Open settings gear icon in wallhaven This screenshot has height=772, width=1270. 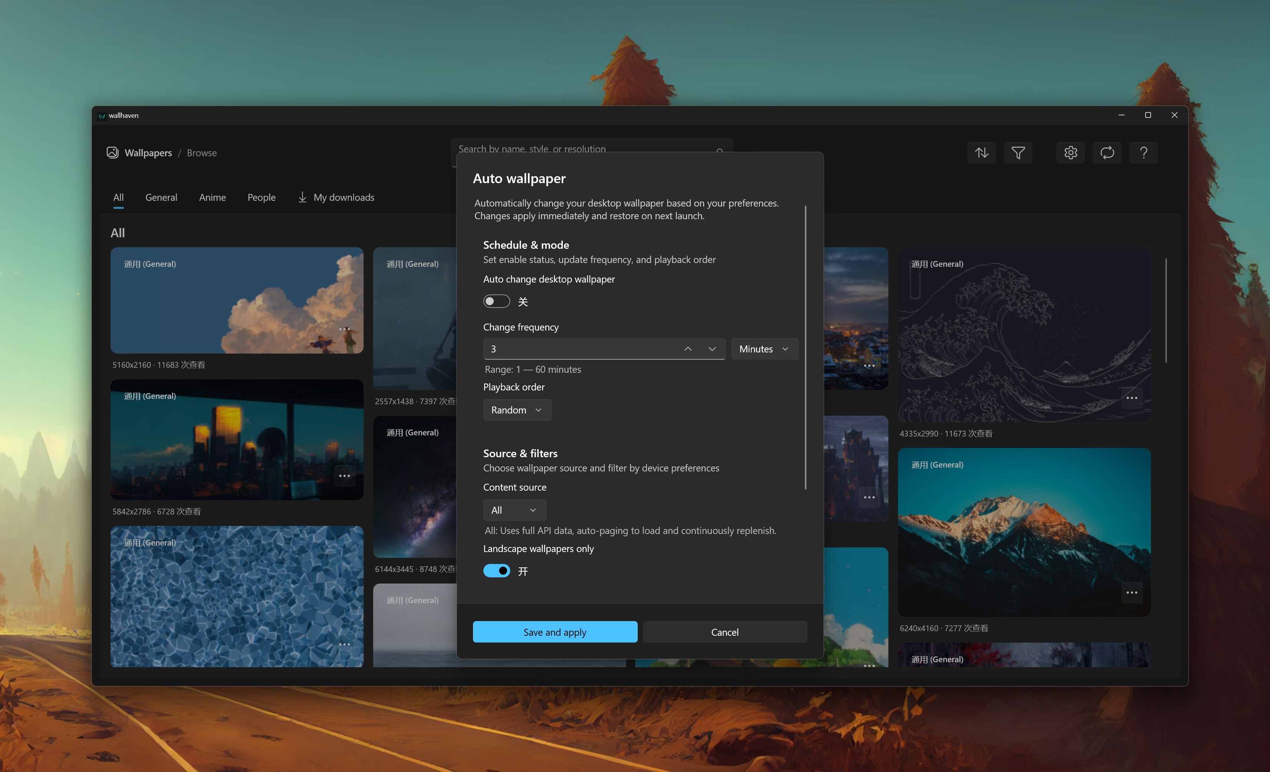pyautogui.click(x=1070, y=152)
